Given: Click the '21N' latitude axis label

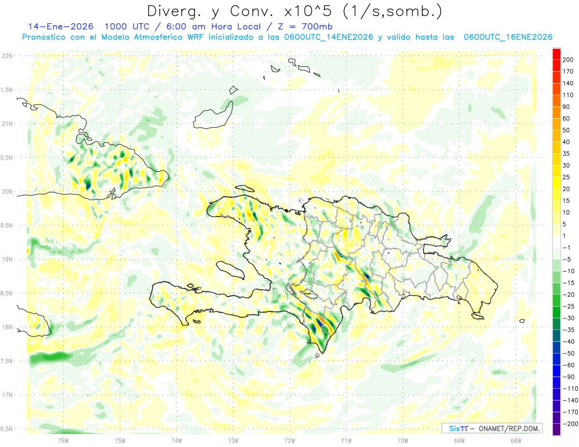Looking at the screenshot, I should click(x=7, y=123).
